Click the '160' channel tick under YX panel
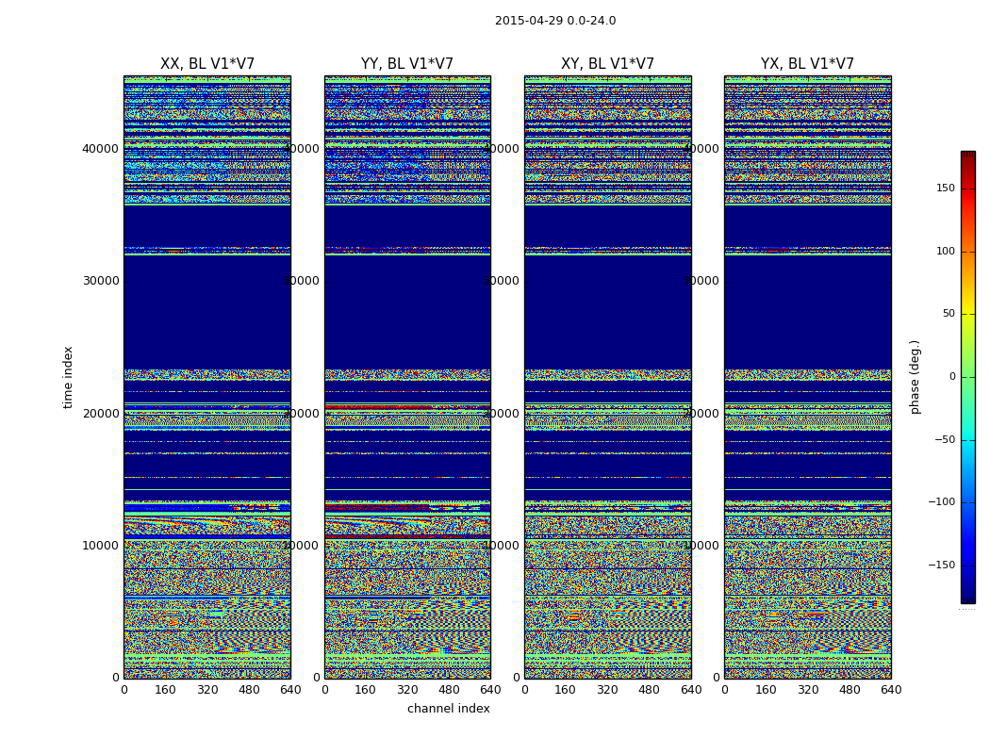This screenshot has height=754, width=990. click(766, 690)
